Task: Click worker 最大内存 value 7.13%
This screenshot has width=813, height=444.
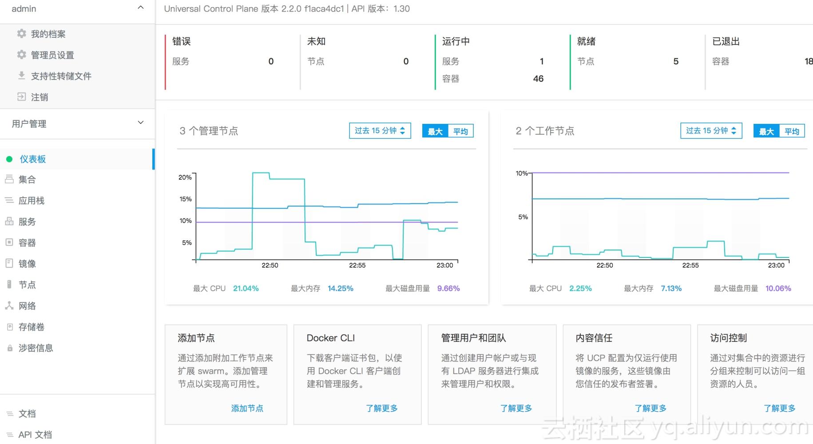Action: click(671, 288)
